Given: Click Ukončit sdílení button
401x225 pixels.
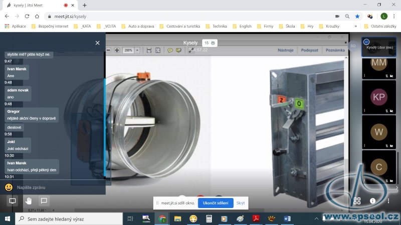Looking at the screenshot, I should pos(216,203).
